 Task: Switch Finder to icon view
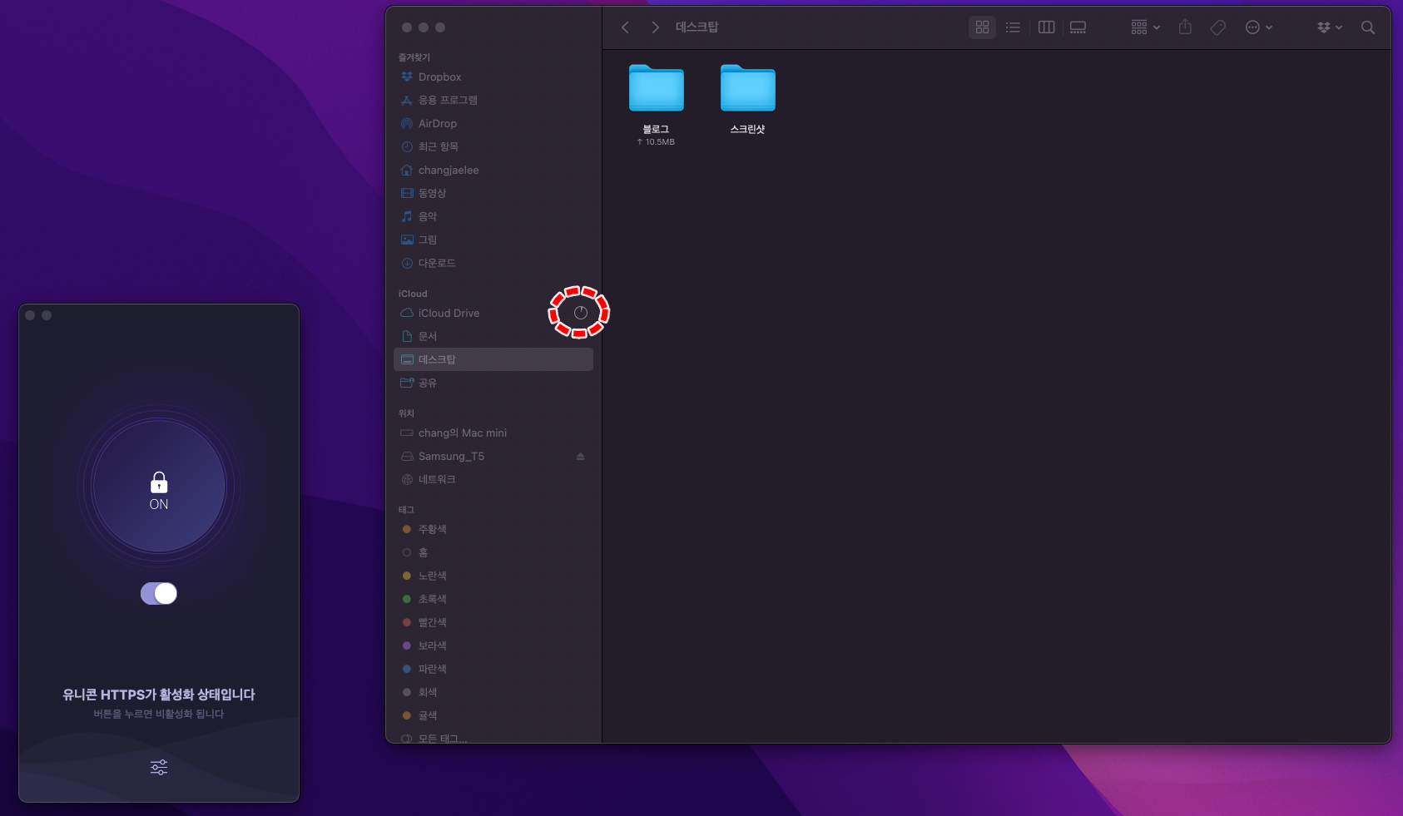(x=982, y=27)
